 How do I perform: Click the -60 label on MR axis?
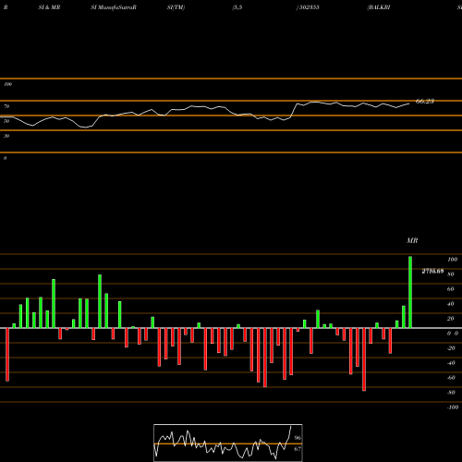tap(451, 378)
